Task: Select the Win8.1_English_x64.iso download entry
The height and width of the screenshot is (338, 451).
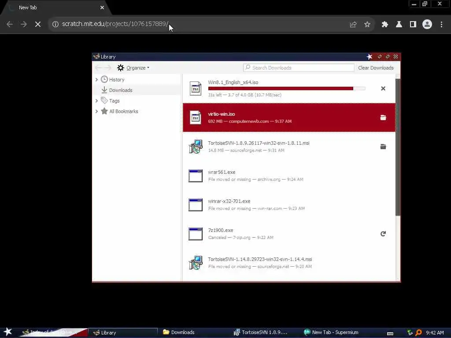Action: coord(289,88)
